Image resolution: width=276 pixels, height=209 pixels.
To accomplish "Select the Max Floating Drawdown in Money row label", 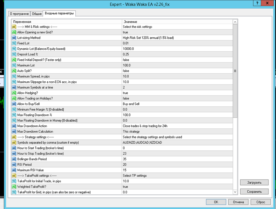I will point(47,120).
